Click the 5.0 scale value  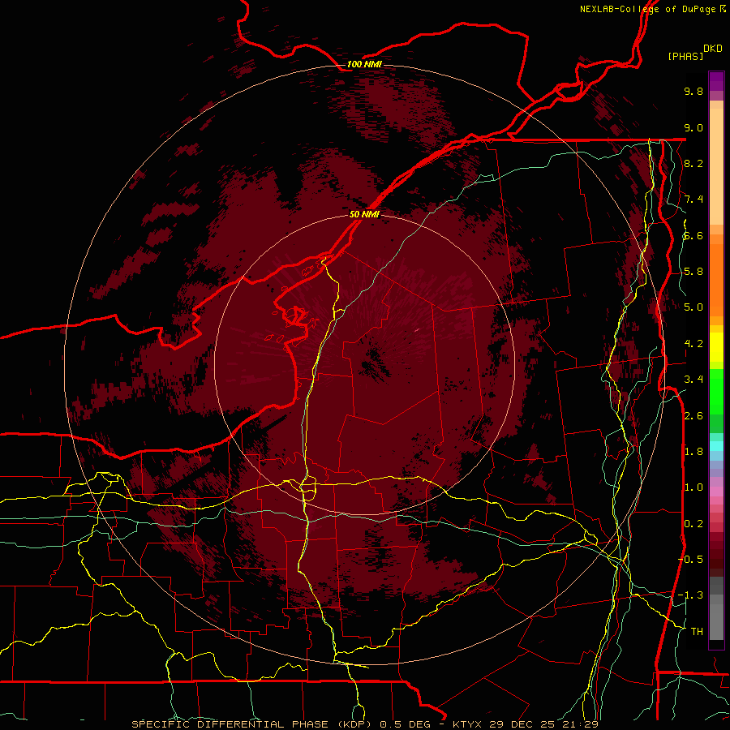click(693, 307)
